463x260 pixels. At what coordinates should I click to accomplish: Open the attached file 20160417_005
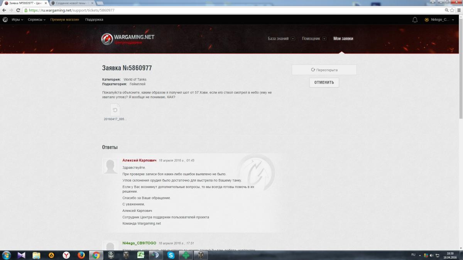click(x=115, y=112)
